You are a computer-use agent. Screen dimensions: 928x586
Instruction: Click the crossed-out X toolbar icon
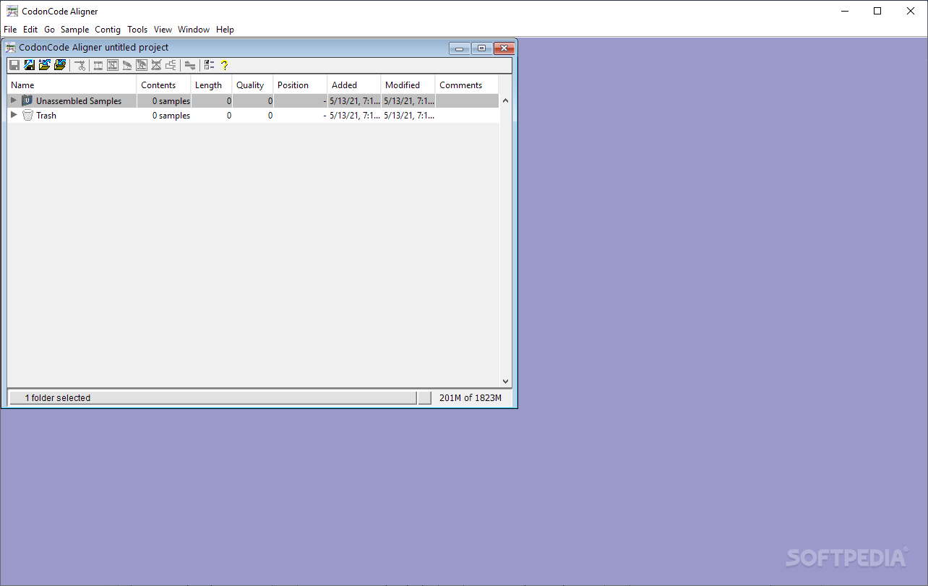[156, 65]
